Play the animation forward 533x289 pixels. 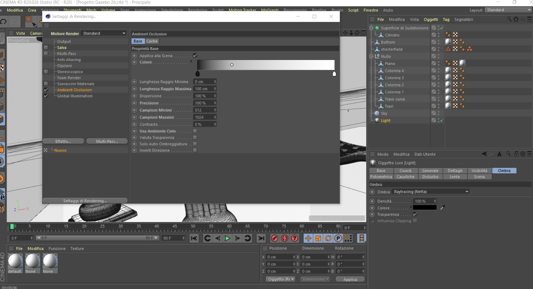coord(227,238)
